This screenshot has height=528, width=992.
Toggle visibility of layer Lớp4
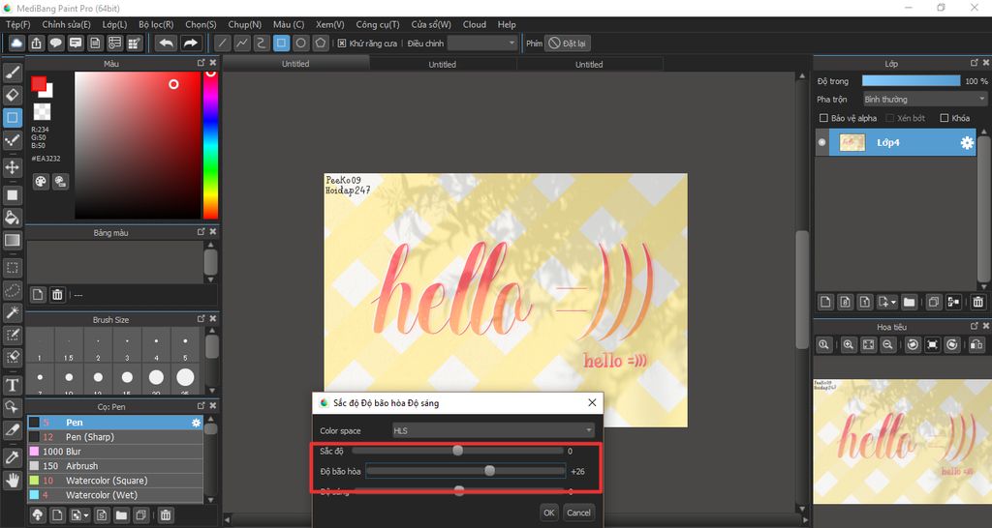pos(821,143)
